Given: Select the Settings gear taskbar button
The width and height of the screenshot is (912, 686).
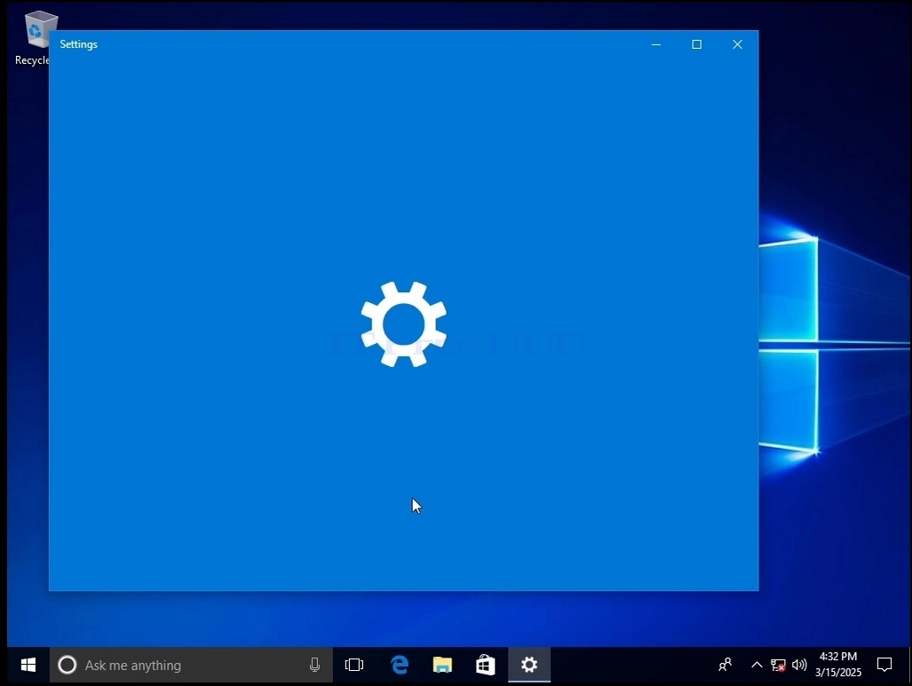Looking at the screenshot, I should (x=529, y=665).
